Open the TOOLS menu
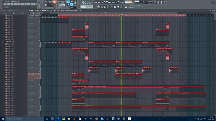 coord(33,4)
